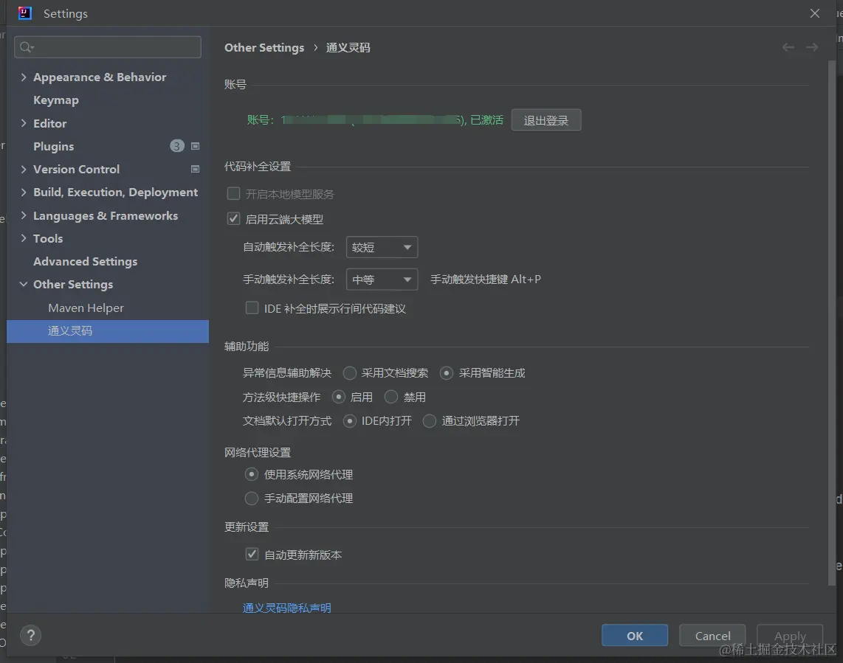
Task: Expand the Appearance & Behavior node
Action: click(x=23, y=77)
